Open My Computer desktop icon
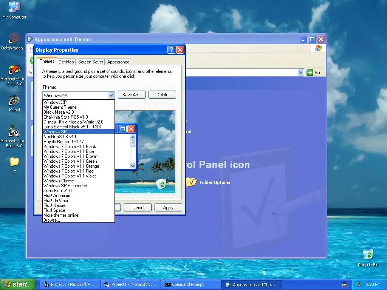This screenshot has width=387, height=290. [x=14, y=10]
